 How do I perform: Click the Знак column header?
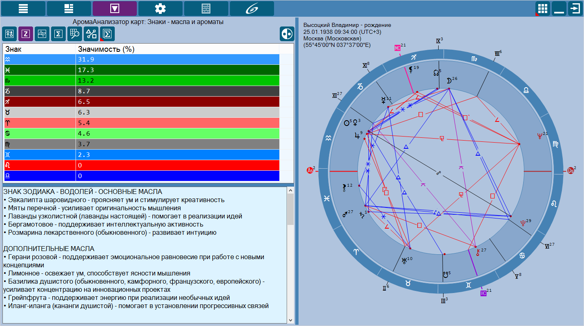coord(14,49)
